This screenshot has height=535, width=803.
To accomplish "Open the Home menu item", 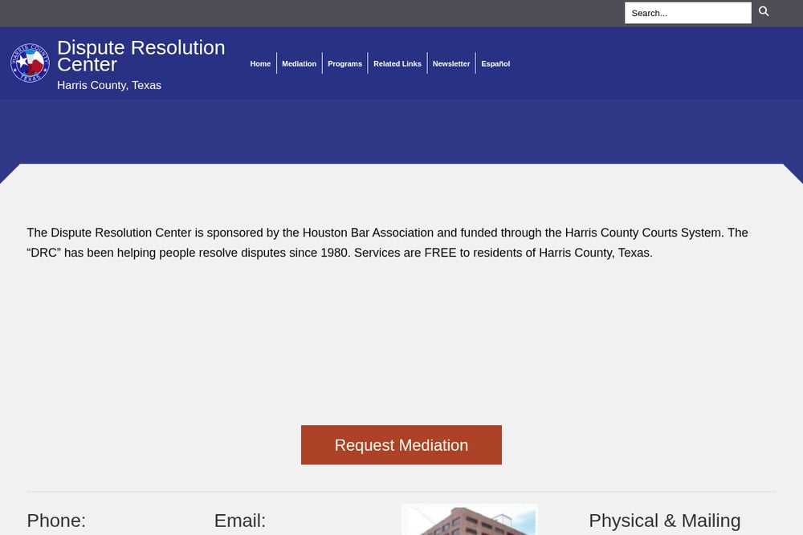I will pos(260,63).
